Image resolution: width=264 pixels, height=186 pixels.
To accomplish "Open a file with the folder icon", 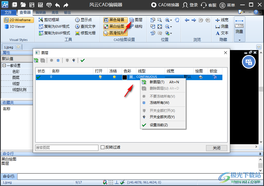I will (x=23, y=5).
